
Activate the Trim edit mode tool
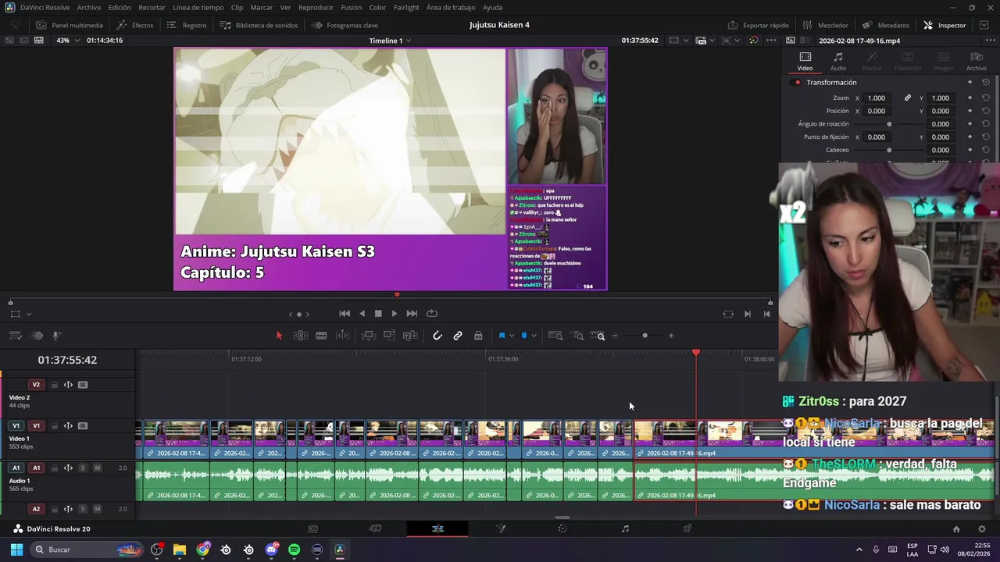tap(300, 336)
